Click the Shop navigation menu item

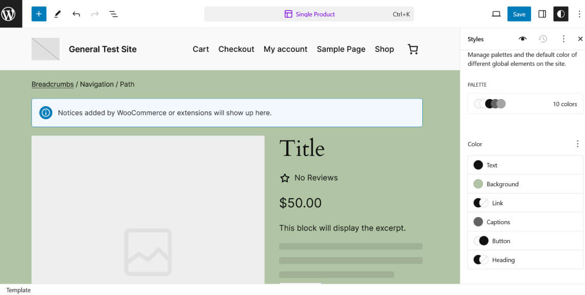point(384,49)
